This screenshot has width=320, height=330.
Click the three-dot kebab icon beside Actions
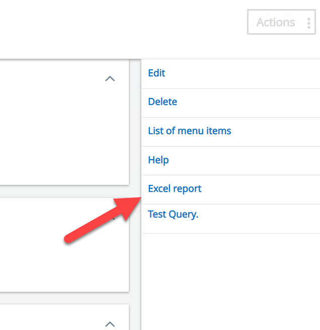pyautogui.click(x=309, y=23)
